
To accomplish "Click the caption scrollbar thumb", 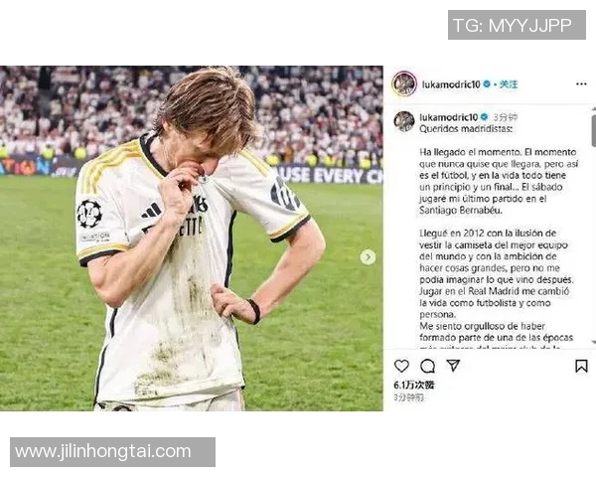I will (x=593, y=129).
